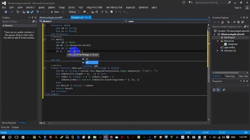Collapse the General toolbox group
Image resolution: width=250 pixels, height=140 pixels.
pyautogui.click(x=4, y=26)
